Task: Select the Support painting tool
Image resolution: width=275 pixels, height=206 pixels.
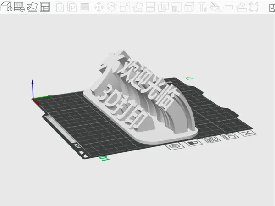Action: point(176,7)
